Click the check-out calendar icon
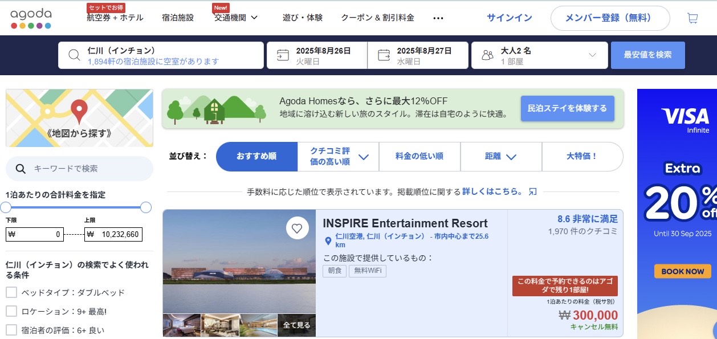The width and height of the screenshot is (717, 339). point(384,55)
